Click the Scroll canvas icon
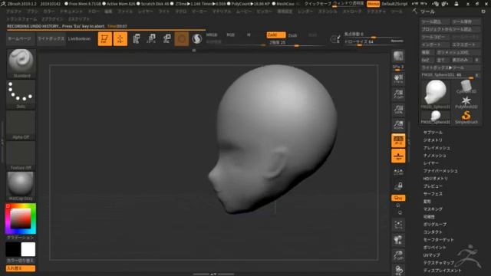 (398, 78)
